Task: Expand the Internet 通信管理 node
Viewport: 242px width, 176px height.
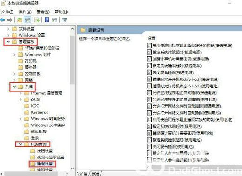Action: tap(20, 93)
